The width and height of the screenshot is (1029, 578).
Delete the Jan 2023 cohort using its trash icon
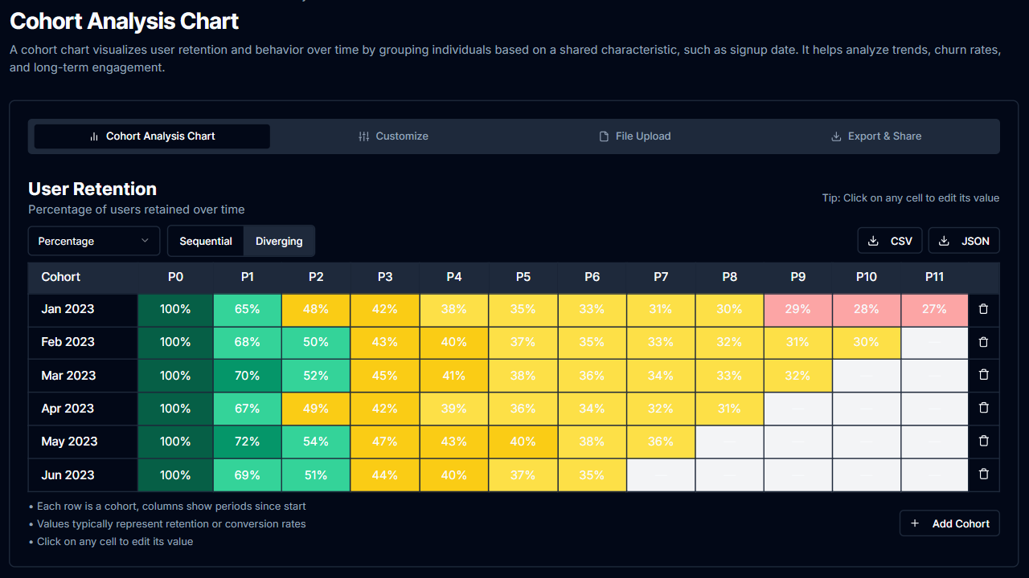click(x=983, y=308)
